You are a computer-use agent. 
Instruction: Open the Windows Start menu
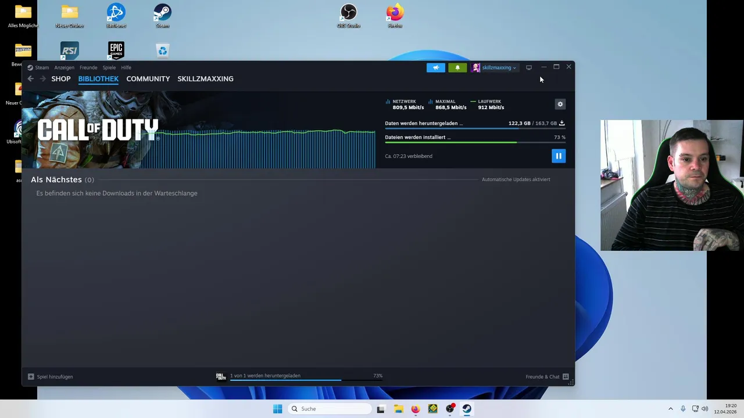[x=277, y=409]
